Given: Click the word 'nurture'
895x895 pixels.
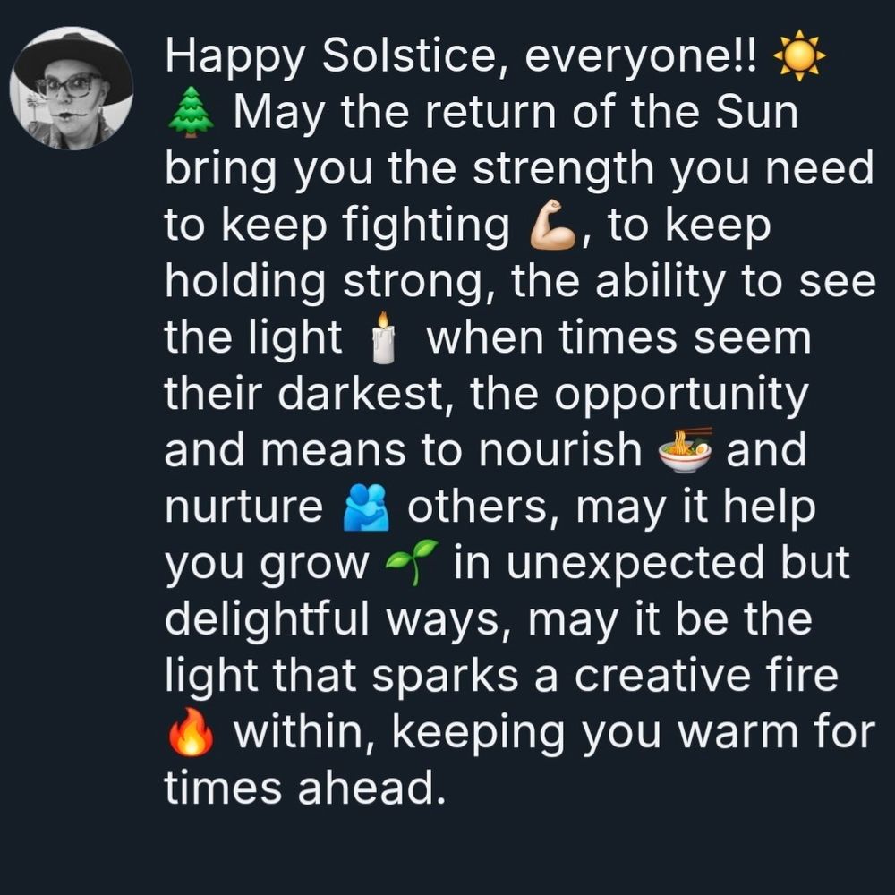Looking at the screenshot, I should coord(244,507).
